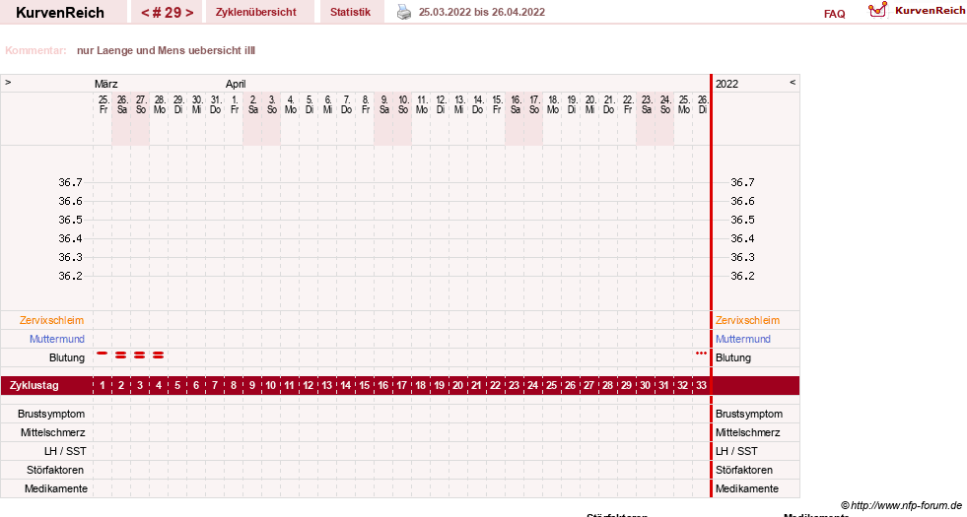The image size is (967, 517).
Task: Open the http://www.nfp-forum.de link
Action: tap(906, 505)
